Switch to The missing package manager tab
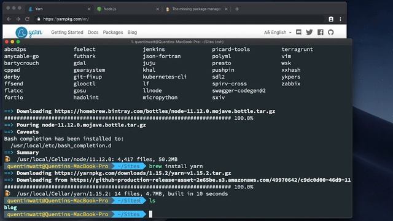 tap(196, 9)
